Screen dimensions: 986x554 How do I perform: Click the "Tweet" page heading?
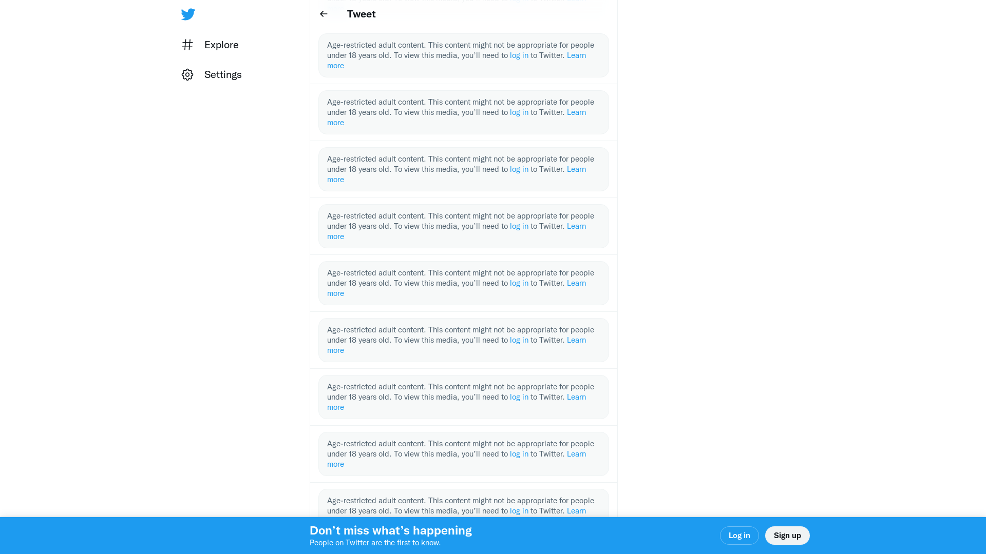362,14
